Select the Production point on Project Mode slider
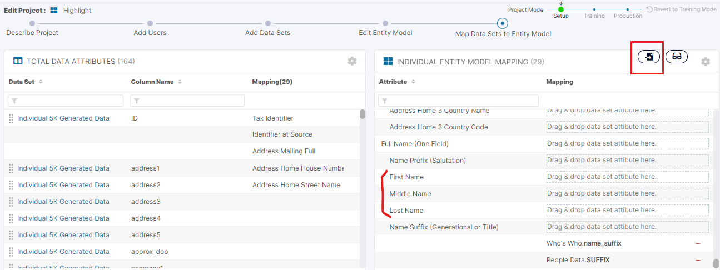 pos(628,9)
